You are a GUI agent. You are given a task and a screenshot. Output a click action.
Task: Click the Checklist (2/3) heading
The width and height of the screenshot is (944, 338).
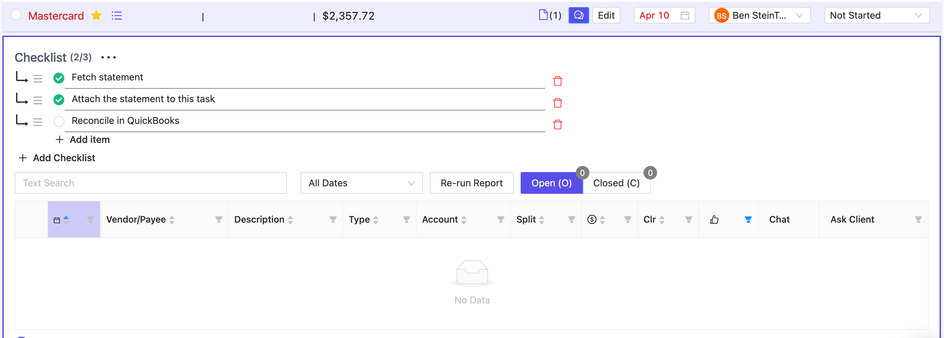[53, 57]
